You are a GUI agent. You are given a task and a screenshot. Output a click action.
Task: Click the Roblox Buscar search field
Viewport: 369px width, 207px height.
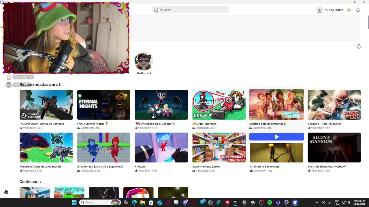point(191,10)
